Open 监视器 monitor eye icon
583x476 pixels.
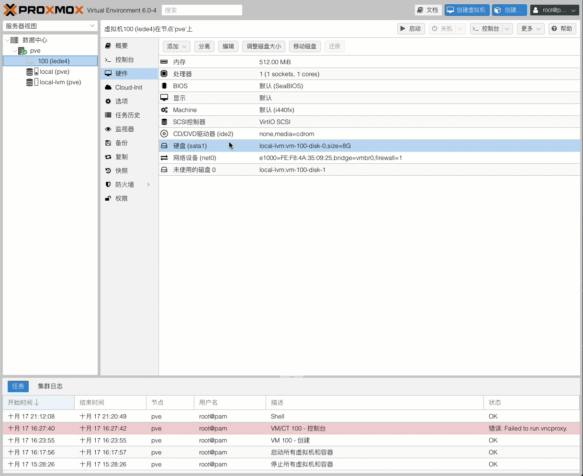[108, 129]
